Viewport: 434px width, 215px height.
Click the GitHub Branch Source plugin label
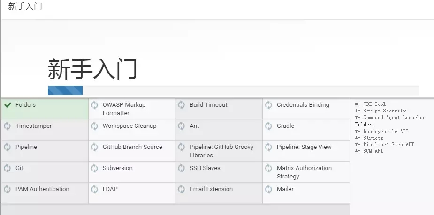[132, 147]
